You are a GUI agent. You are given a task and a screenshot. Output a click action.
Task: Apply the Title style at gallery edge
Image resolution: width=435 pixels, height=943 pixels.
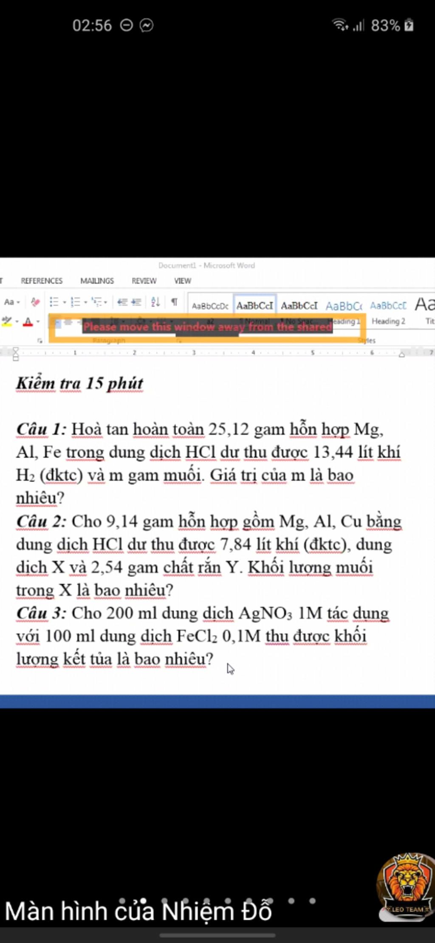[x=425, y=311]
